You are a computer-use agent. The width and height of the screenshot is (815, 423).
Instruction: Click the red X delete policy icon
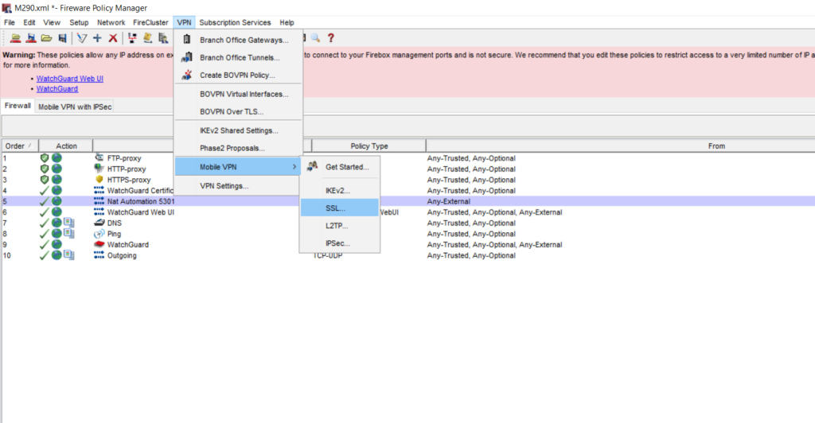(x=113, y=38)
